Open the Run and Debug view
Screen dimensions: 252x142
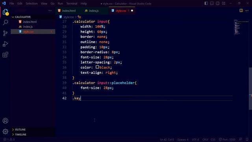5,44
